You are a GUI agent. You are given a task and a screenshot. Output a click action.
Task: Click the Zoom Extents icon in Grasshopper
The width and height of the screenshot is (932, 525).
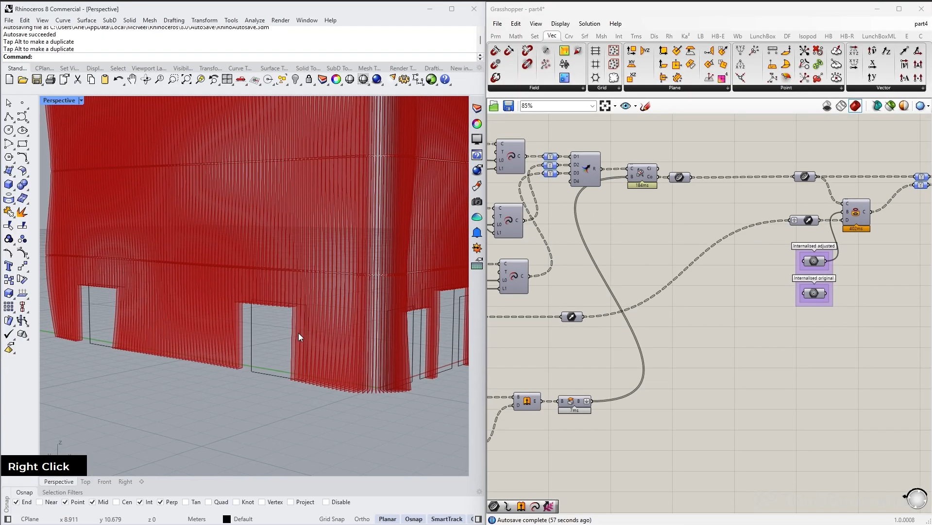(x=605, y=106)
